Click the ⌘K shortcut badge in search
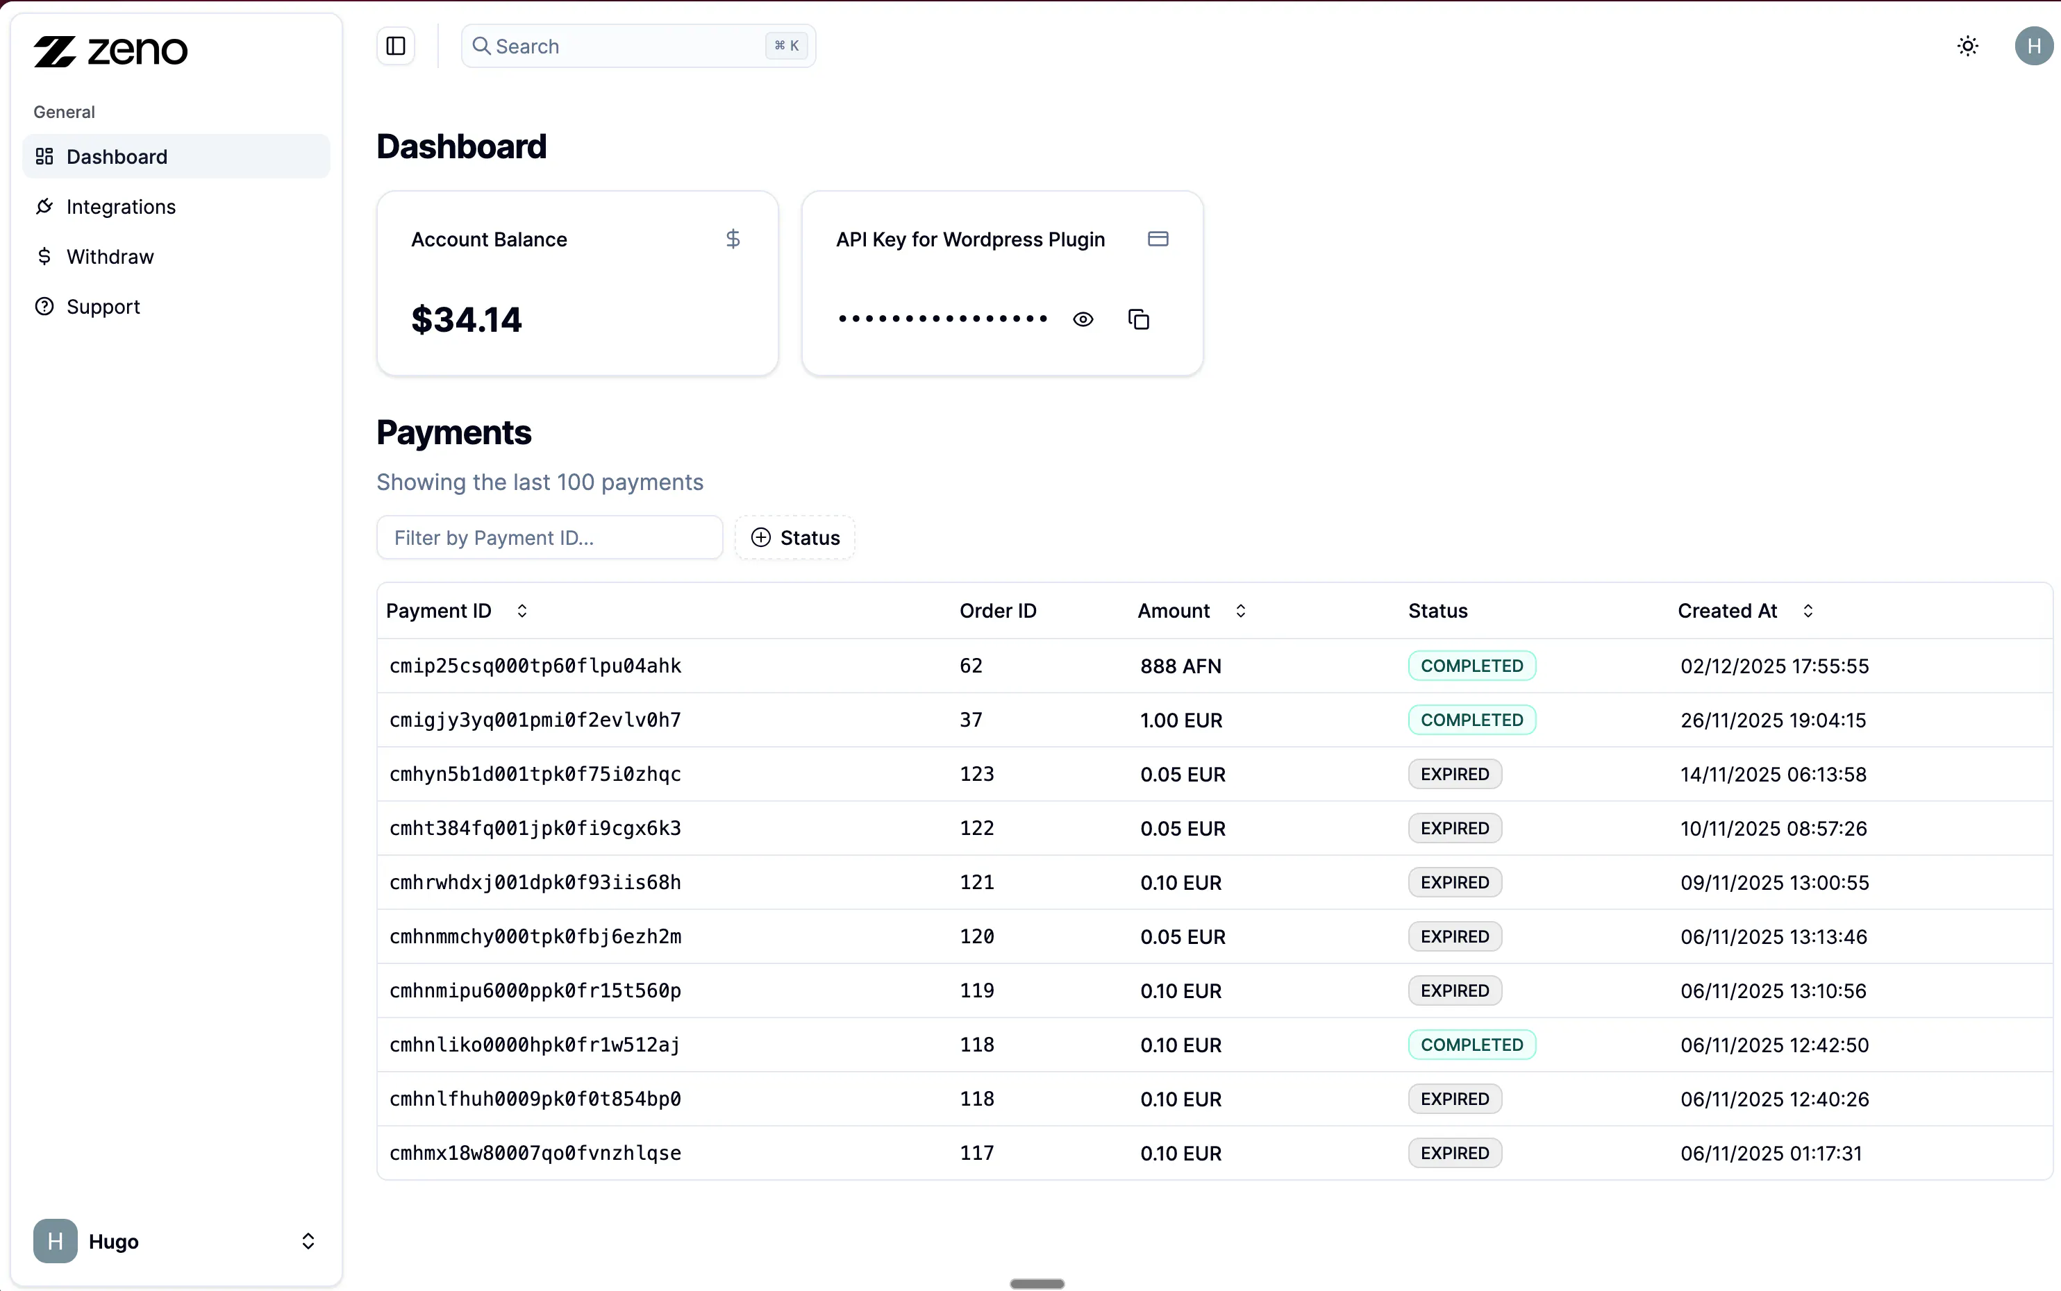 (786, 46)
